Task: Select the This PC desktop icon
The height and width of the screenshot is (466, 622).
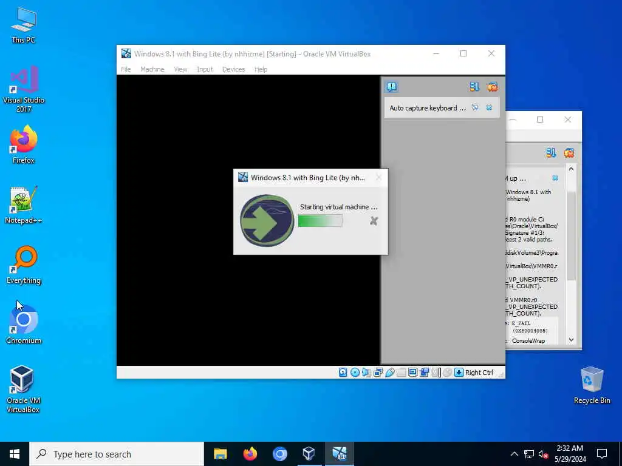Action: tap(24, 25)
